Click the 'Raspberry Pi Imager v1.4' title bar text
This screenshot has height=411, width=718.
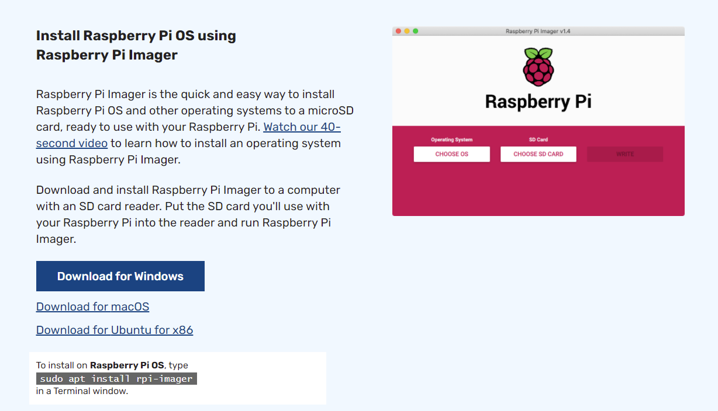538,32
